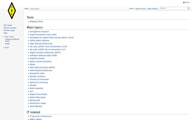Open the Read tab

click(x=131, y=9)
